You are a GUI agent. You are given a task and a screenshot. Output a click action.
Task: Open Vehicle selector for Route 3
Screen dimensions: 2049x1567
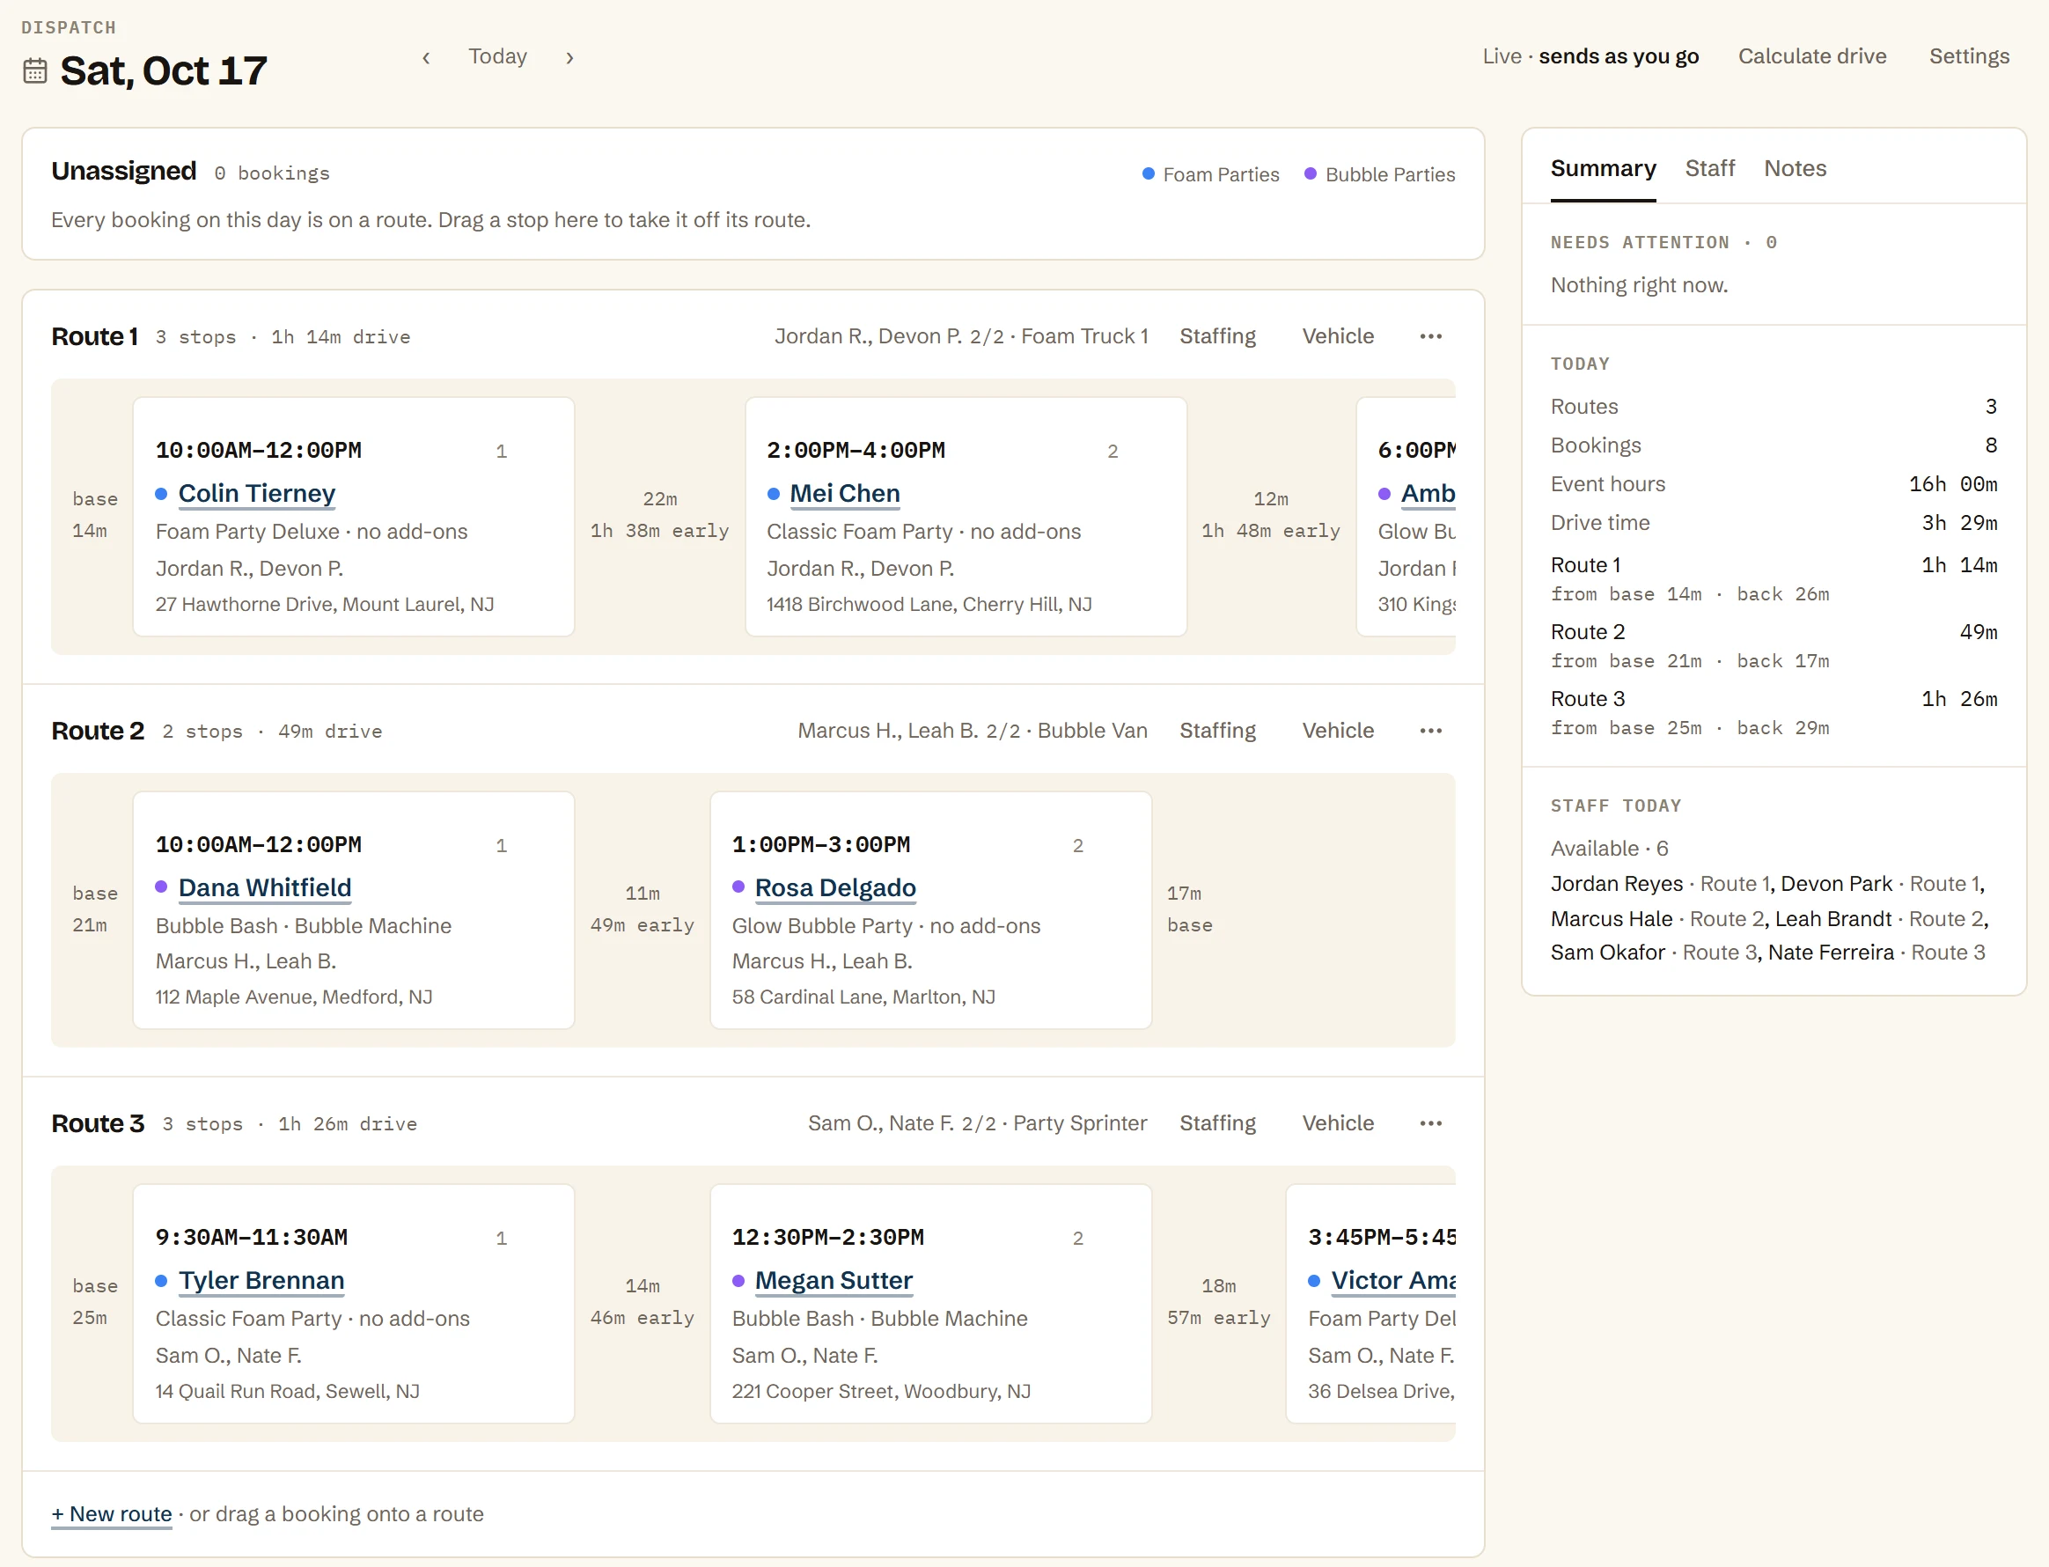coord(1338,1123)
